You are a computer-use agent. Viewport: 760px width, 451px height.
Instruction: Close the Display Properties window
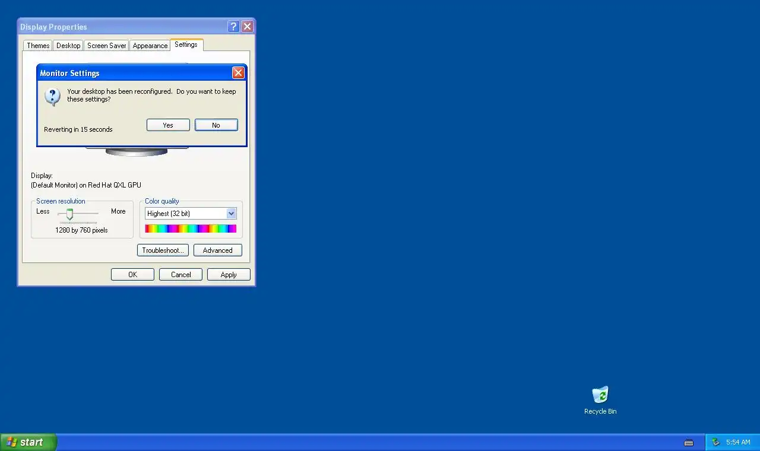tap(248, 27)
